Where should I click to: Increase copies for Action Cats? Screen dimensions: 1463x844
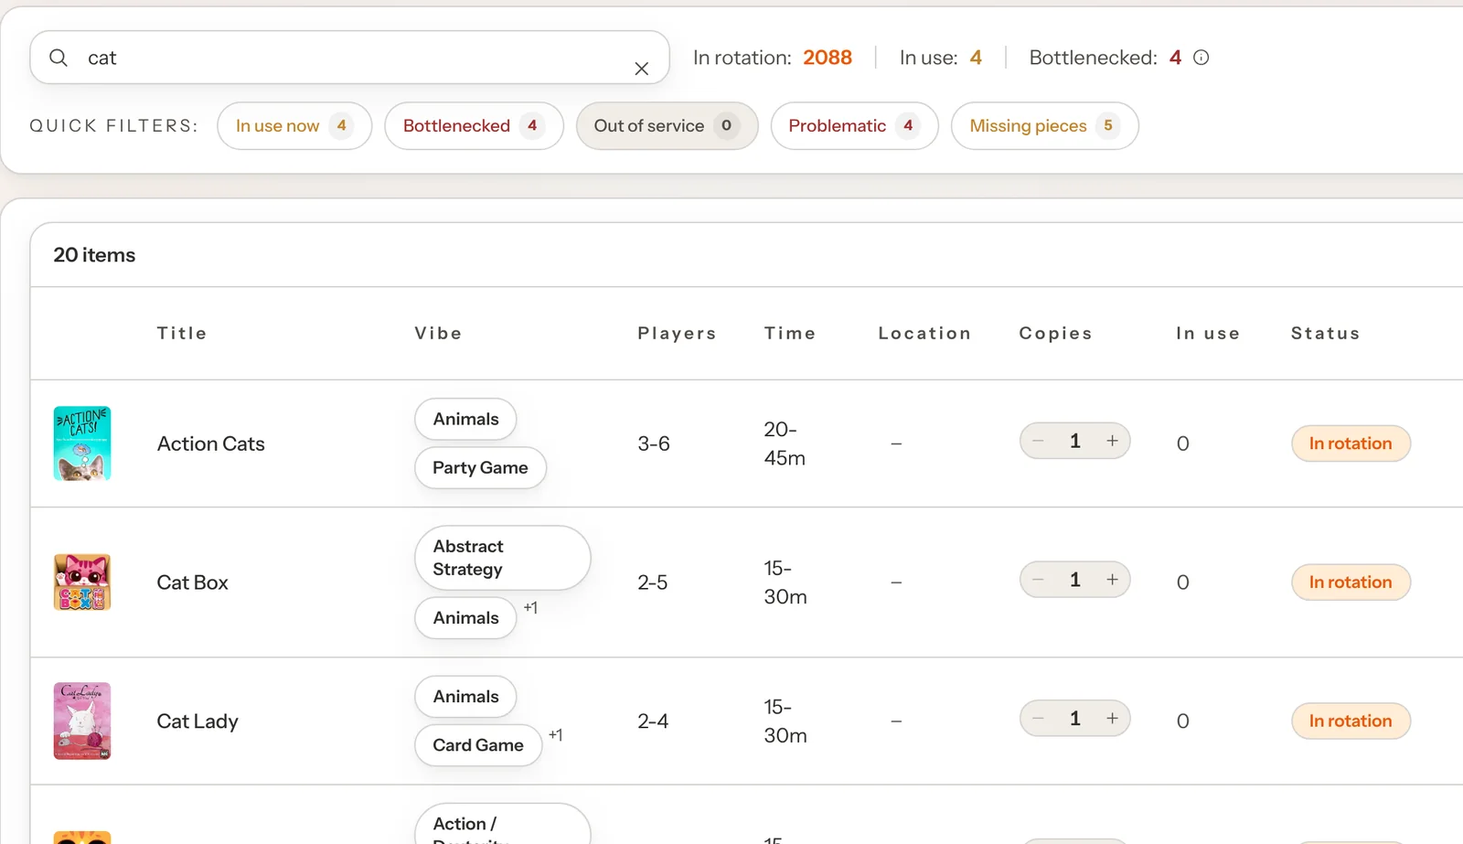(x=1112, y=441)
